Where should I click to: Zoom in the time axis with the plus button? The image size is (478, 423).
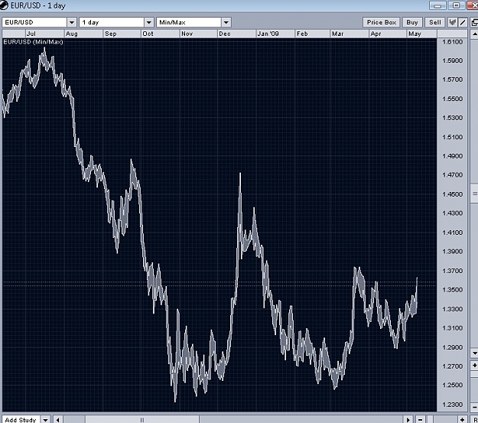[462, 420]
